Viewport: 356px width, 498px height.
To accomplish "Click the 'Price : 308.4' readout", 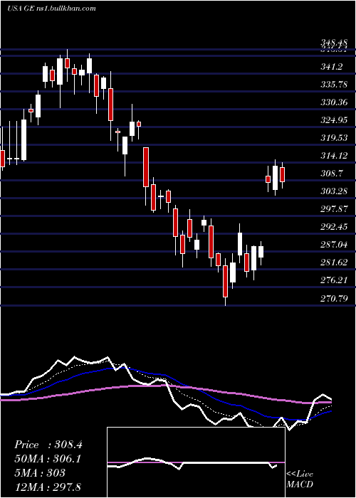I will tap(48, 445).
